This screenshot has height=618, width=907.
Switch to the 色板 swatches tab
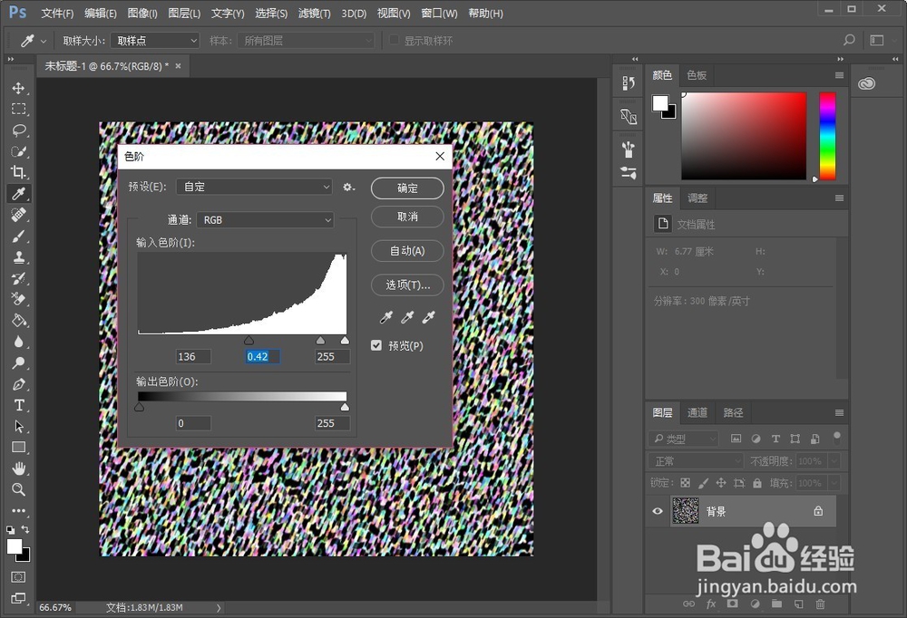(697, 75)
